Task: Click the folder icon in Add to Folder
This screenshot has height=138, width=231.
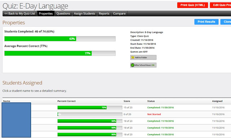Action: click(133, 57)
